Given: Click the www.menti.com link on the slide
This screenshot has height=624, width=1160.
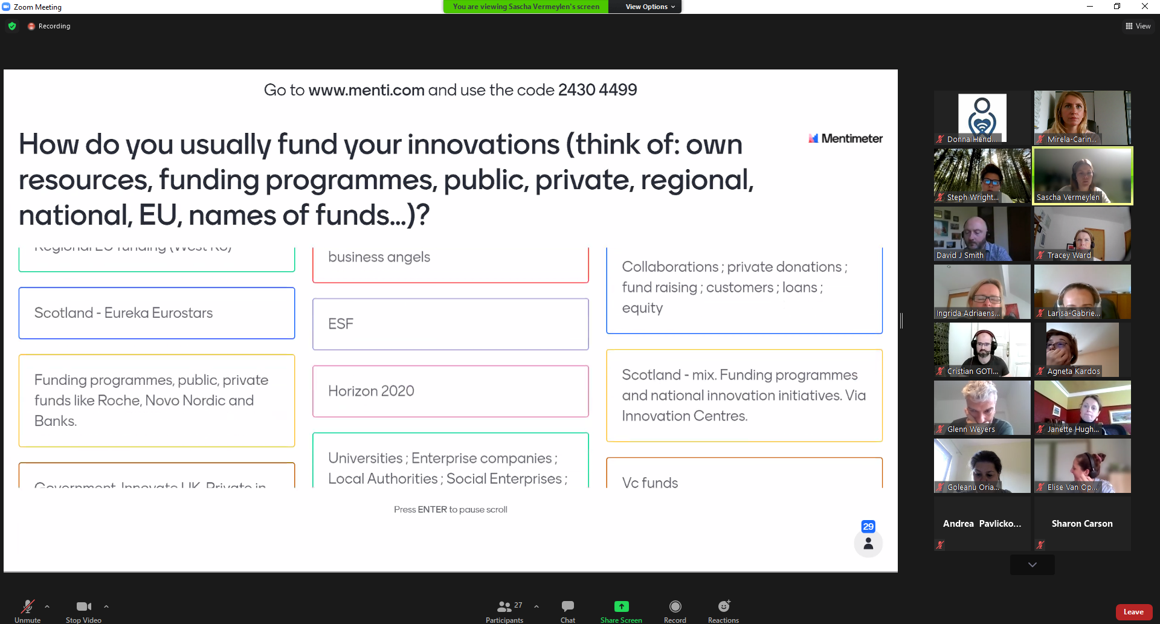Looking at the screenshot, I should [366, 90].
